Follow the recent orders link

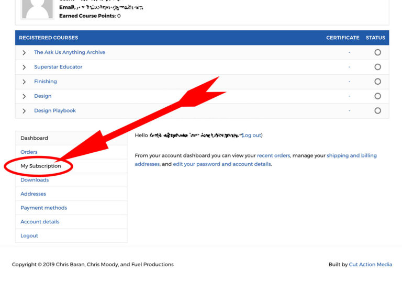pyautogui.click(x=273, y=155)
